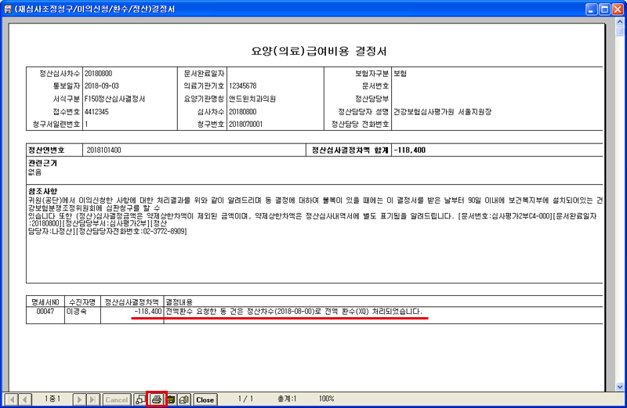The image size is (627, 408).
Task: Advance to the next report page
Action: pyautogui.click(x=79, y=399)
